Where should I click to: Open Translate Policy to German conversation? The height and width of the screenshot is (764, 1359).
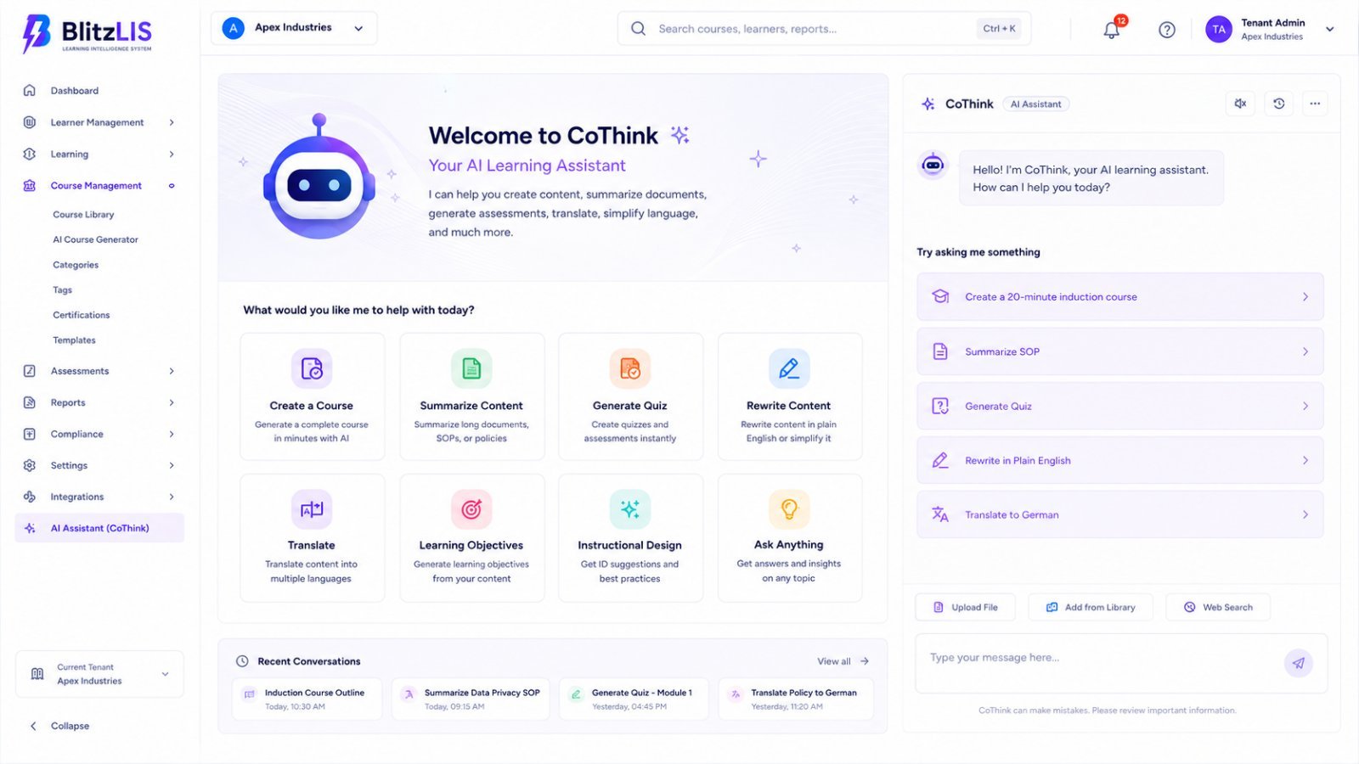(796, 699)
